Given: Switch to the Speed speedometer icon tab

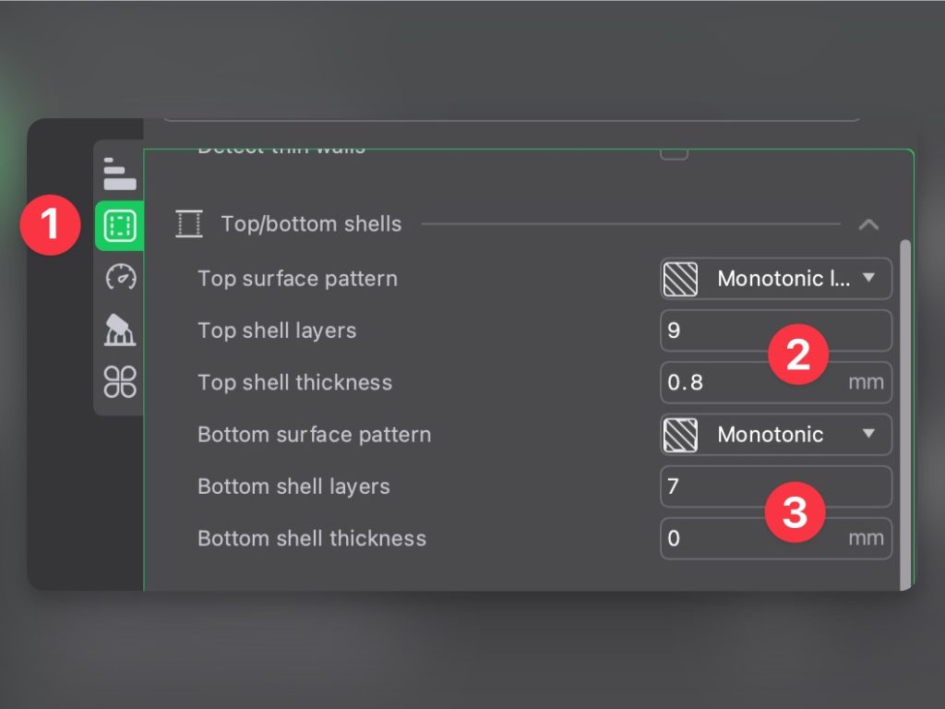Looking at the screenshot, I should point(120,276).
